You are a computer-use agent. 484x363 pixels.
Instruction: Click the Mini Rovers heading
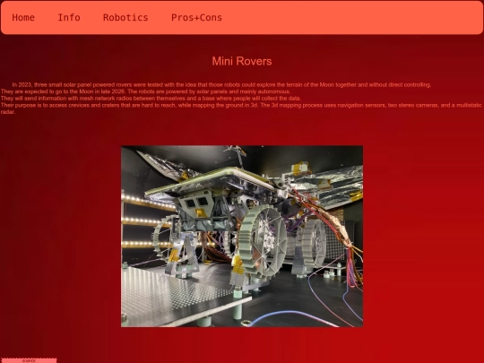click(242, 61)
